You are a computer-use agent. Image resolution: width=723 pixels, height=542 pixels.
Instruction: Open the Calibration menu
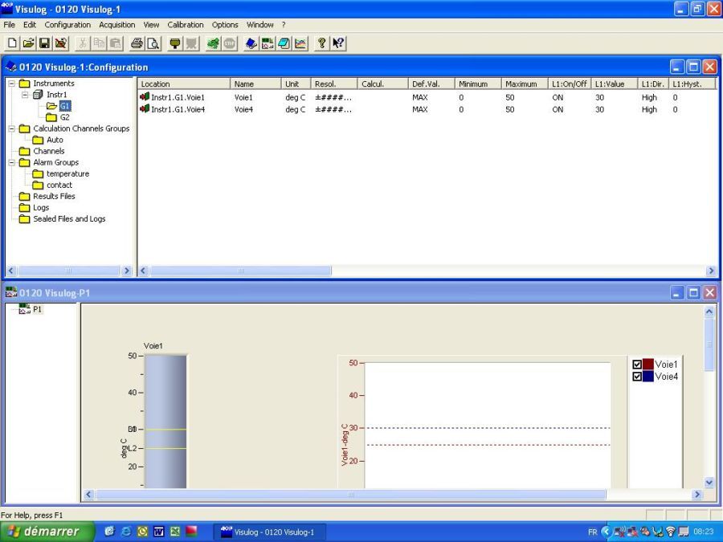(186, 25)
